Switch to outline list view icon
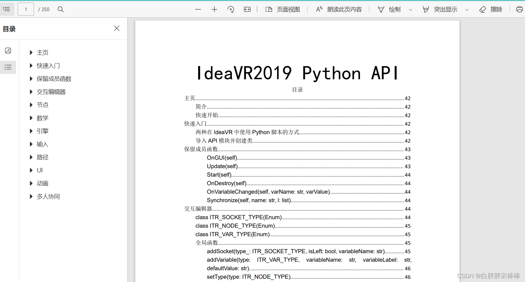Screen dimensions: 525x282 (x=8, y=67)
